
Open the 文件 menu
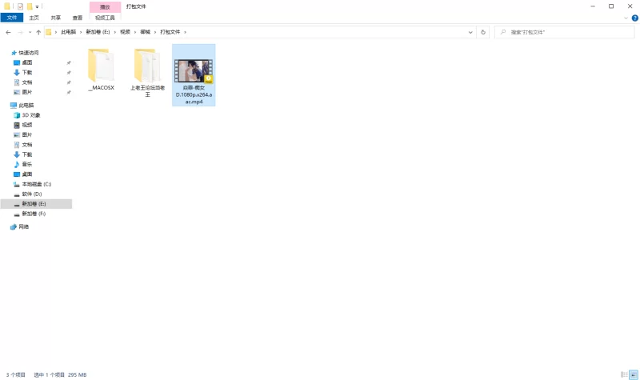tap(11, 17)
